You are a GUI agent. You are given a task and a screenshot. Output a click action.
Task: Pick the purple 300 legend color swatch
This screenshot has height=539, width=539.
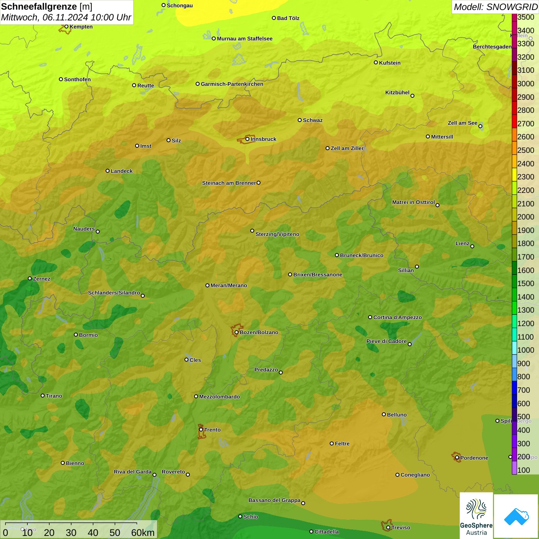[x=514, y=441]
